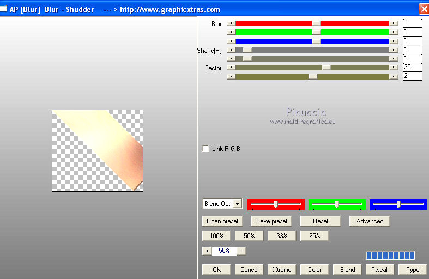
Task: Click right arrow of green Blur slider
Action: (394, 32)
